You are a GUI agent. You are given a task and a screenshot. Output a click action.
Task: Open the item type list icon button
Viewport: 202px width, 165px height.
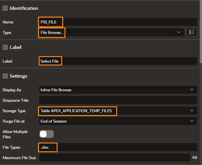point(192,32)
